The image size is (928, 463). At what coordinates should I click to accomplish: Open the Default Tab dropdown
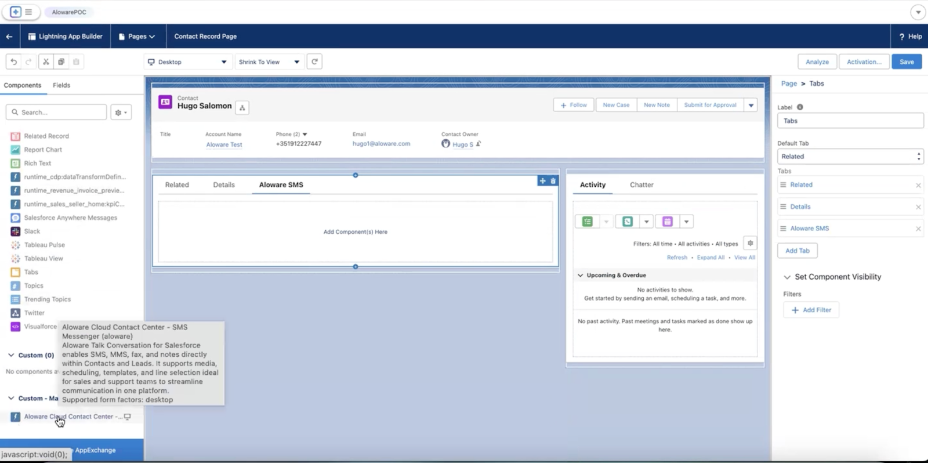tap(850, 157)
